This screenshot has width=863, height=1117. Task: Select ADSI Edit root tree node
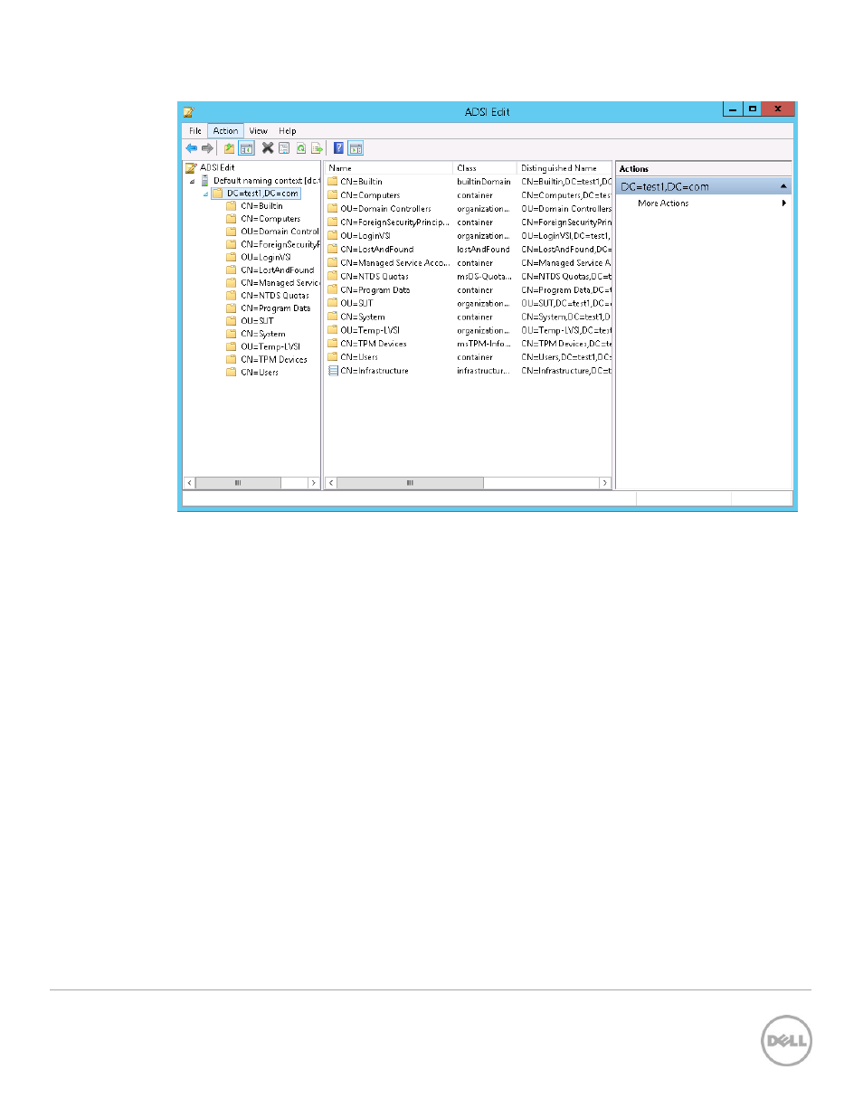coord(217,168)
